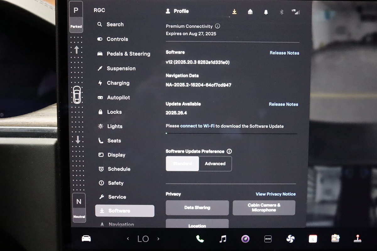Screen dimensions: 377x251
Task: Open the Arcade joystick app
Action: point(358,239)
